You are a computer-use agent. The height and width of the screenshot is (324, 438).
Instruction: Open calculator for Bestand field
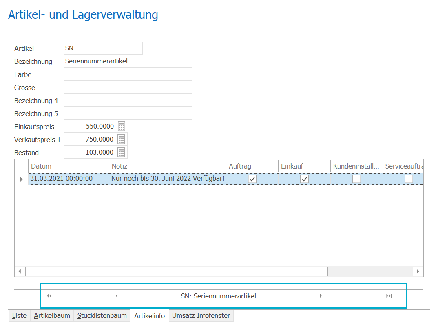(x=121, y=153)
